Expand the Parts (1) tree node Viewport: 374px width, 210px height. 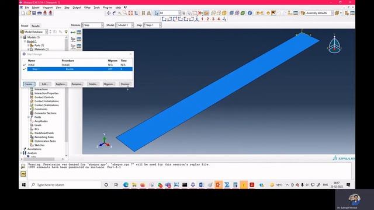[29, 45]
